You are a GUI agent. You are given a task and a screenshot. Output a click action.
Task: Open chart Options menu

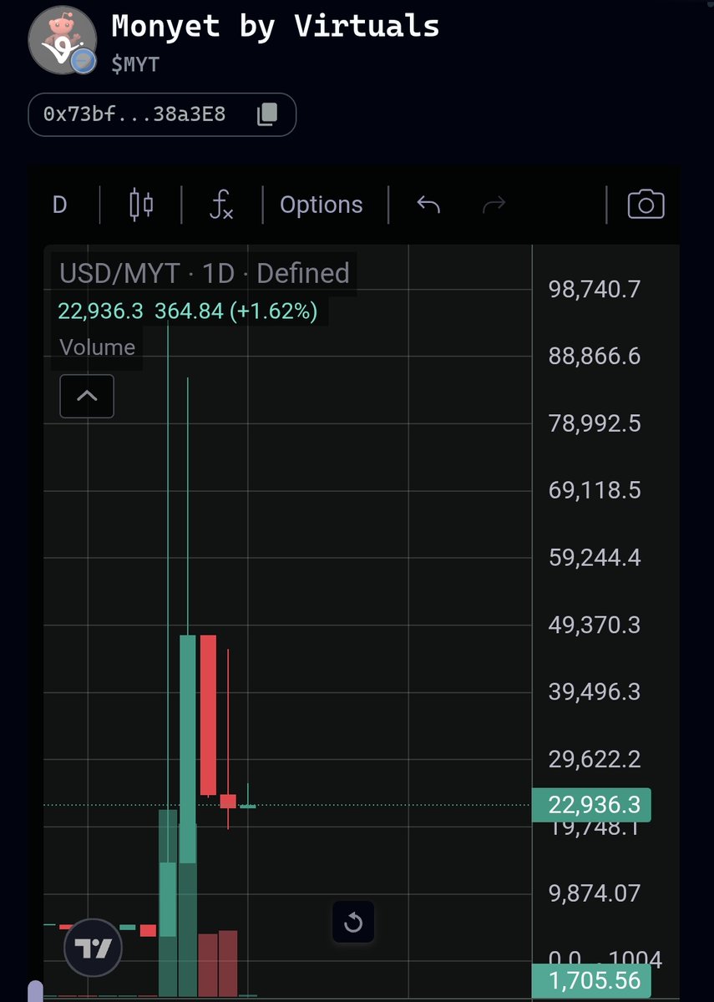coord(322,205)
